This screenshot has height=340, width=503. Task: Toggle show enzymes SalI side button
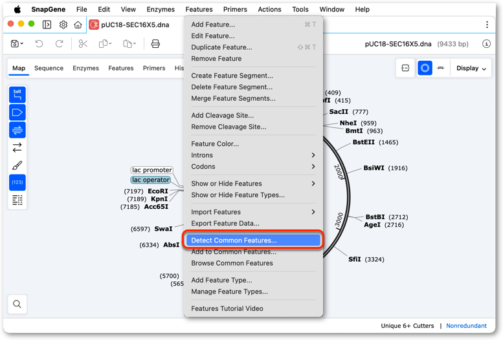tap(17, 95)
